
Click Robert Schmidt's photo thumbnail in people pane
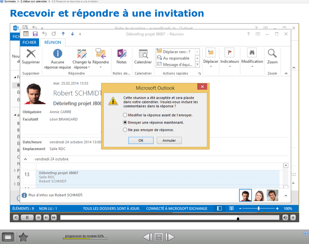(245, 196)
